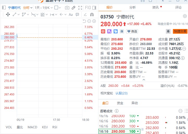Enable the RSI indicator
This screenshot has height=134, width=188.
pos(55,127)
